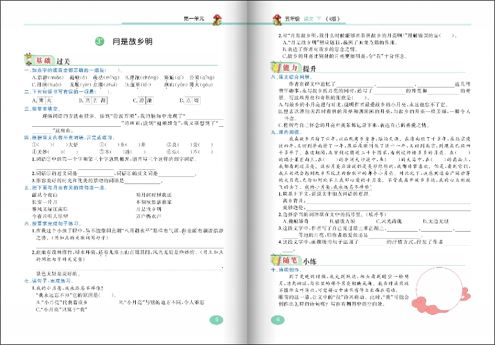Click the sentence "景色无疑是美好的。"

pos(59,274)
